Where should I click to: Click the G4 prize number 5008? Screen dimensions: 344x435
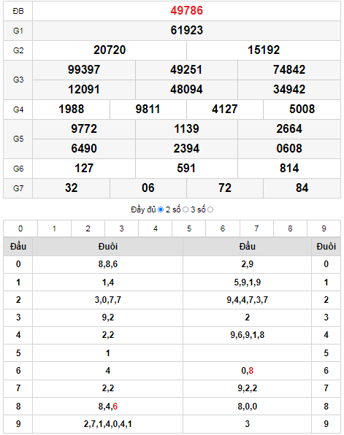click(x=302, y=109)
